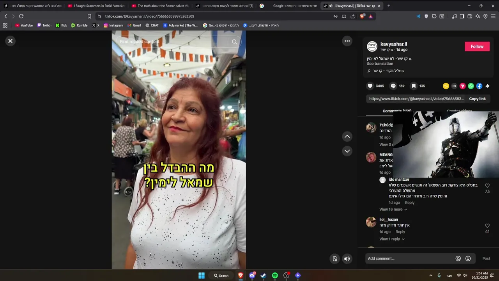Screen dimensions: 499x281
Task: Insert a mention with the @ icon
Action: tap(458, 258)
